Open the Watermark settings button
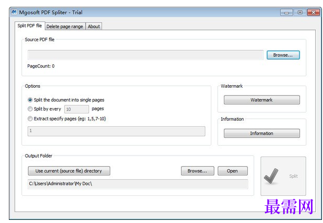The width and height of the screenshot is (323, 223). tap(262, 100)
